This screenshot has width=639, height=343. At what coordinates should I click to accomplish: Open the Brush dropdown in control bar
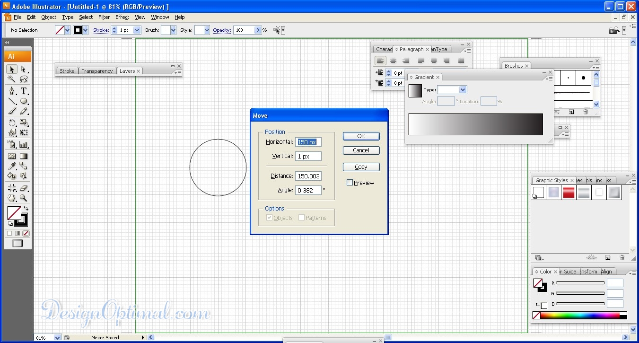coord(173,30)
